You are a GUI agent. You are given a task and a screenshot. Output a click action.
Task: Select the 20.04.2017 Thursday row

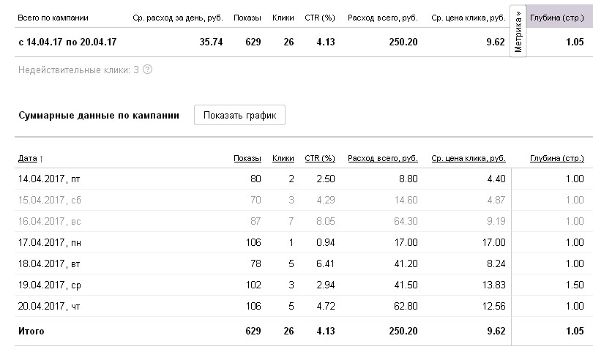click(44, 305)
